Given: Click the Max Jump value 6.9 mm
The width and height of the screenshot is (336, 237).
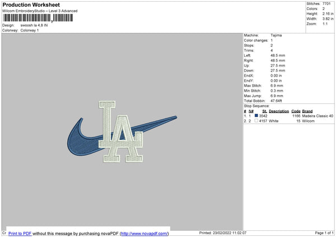Looking at the screenshot, I should (277, 96).
